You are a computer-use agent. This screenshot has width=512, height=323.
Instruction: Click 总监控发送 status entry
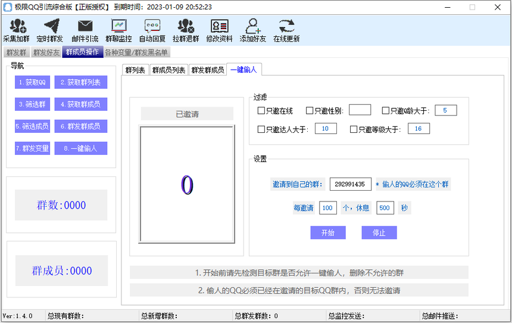346,316
